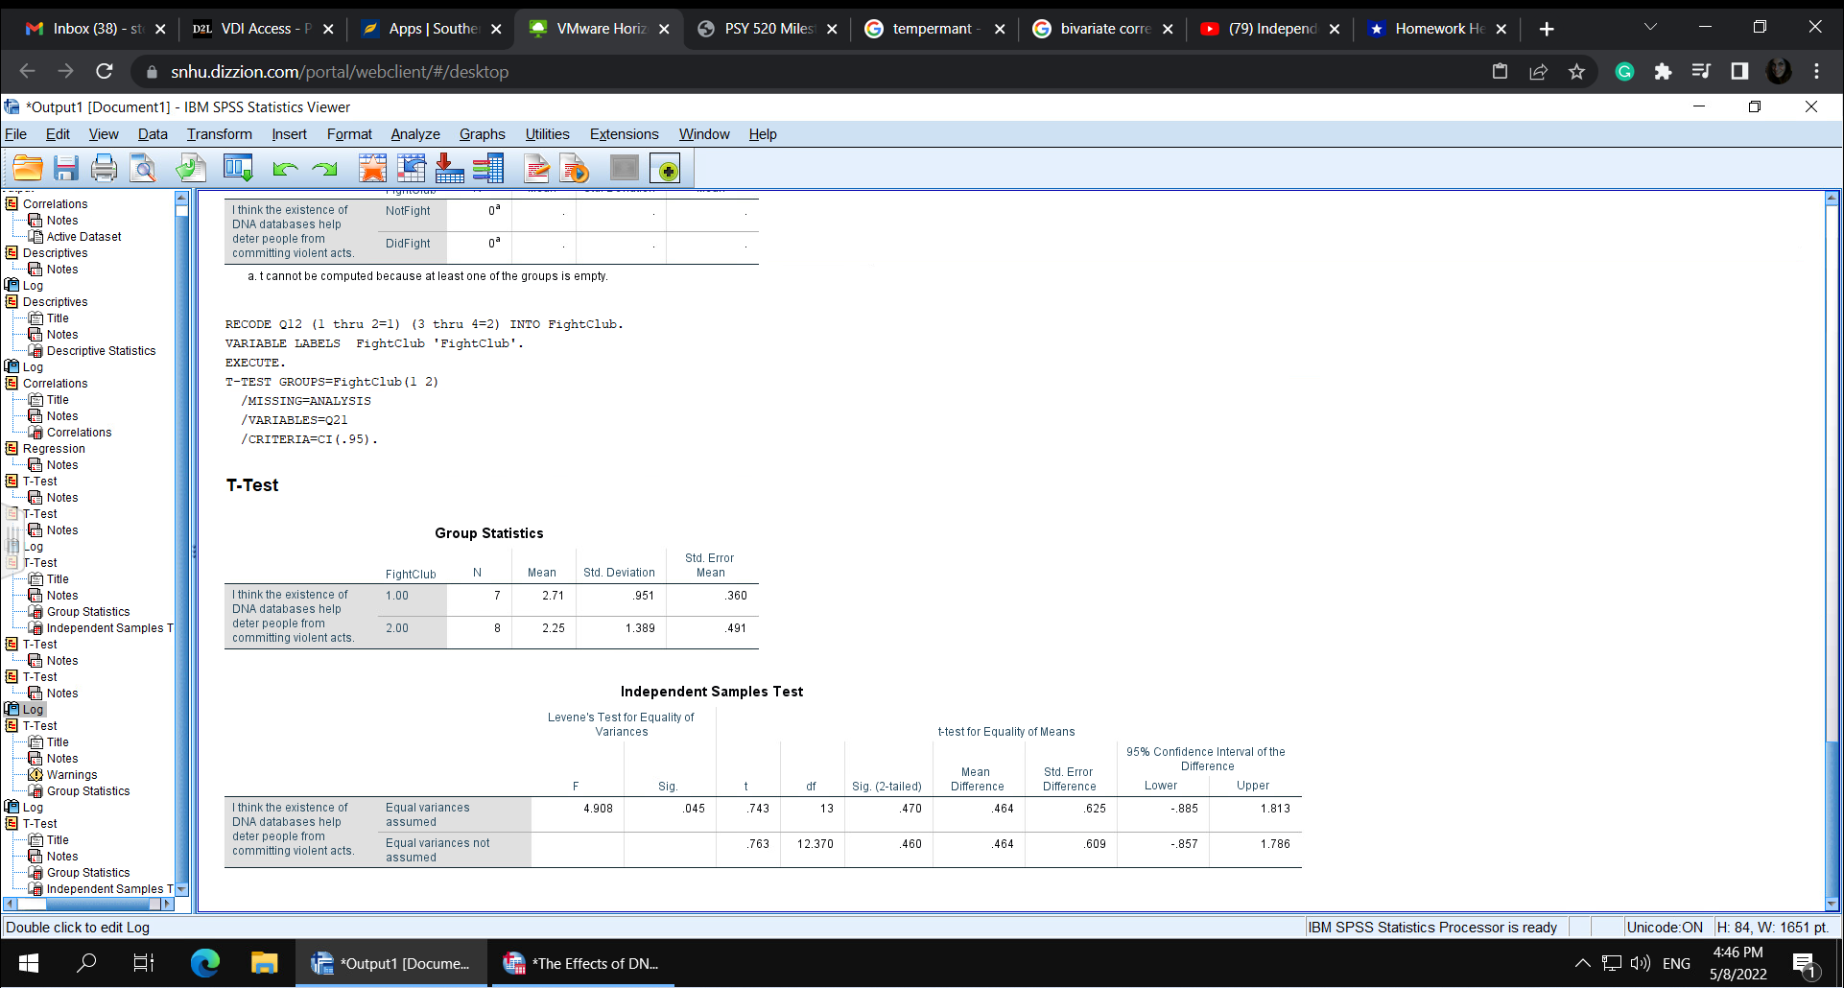Open the Transform menu
The height and width of the screenshot is (988, 1844).
(x=220, y=134)
